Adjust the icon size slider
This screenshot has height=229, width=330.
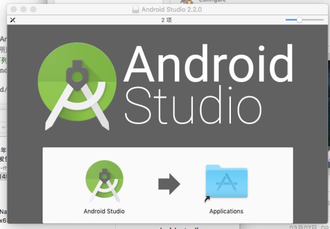point(300,20)
